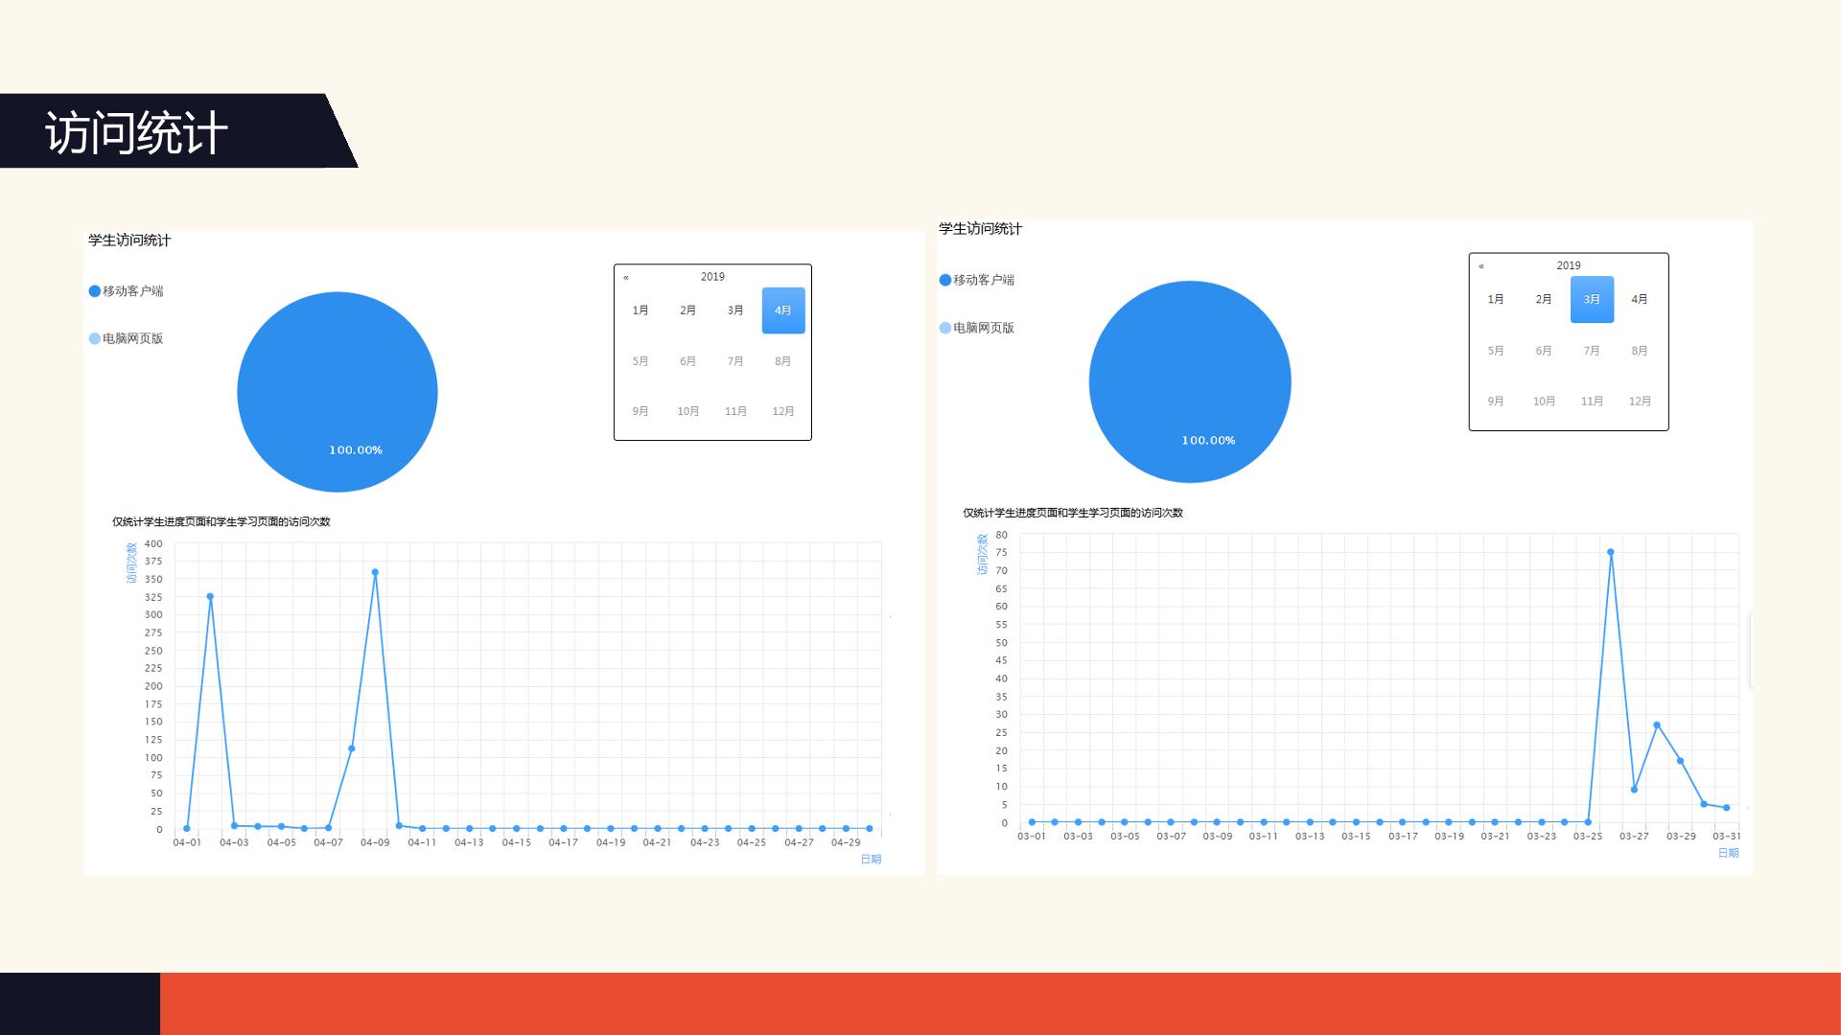Viewport: 1841px width, 1035px height.
Task: Select 12月 in right month picker
Action: 1640,402
